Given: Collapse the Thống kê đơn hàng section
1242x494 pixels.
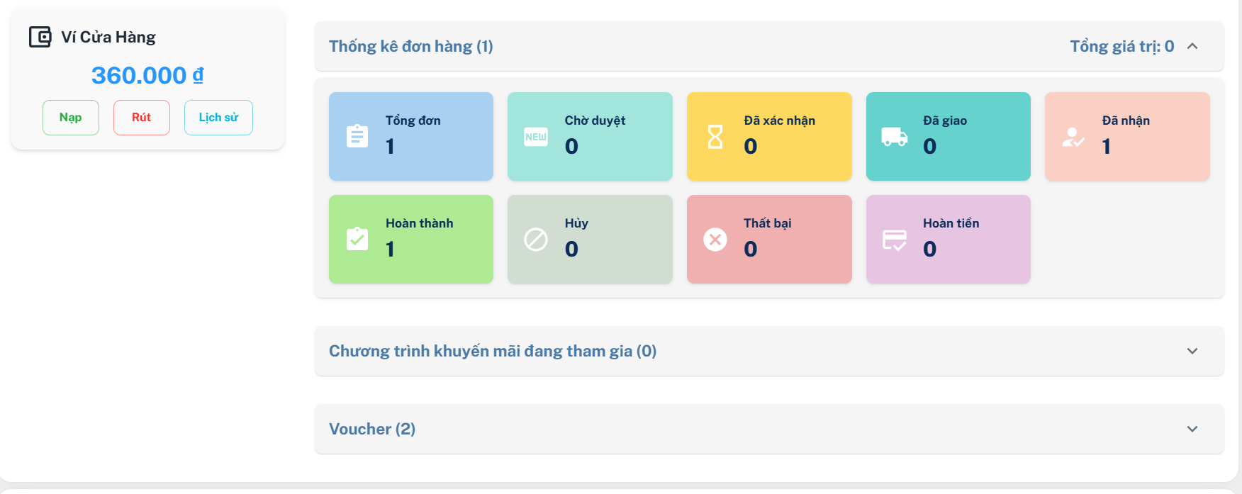Looking at the screenshot, I should [x=1192, y=46].
